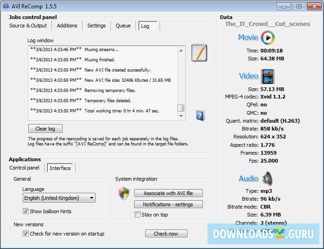
Task: Close the AVI ReComp window
Action: pyautogui.click(x=314, y=6)
